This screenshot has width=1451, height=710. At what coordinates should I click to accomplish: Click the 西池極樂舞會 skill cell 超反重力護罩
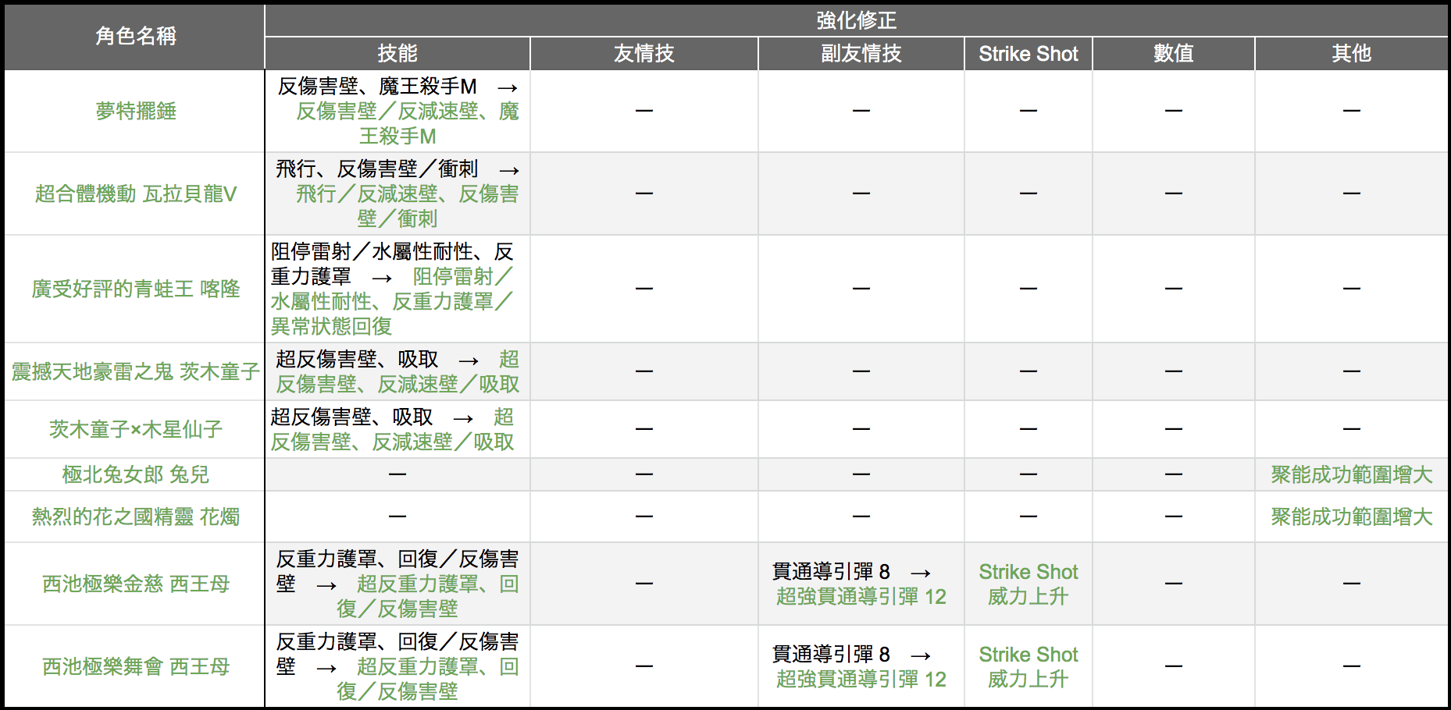point(398,667)
